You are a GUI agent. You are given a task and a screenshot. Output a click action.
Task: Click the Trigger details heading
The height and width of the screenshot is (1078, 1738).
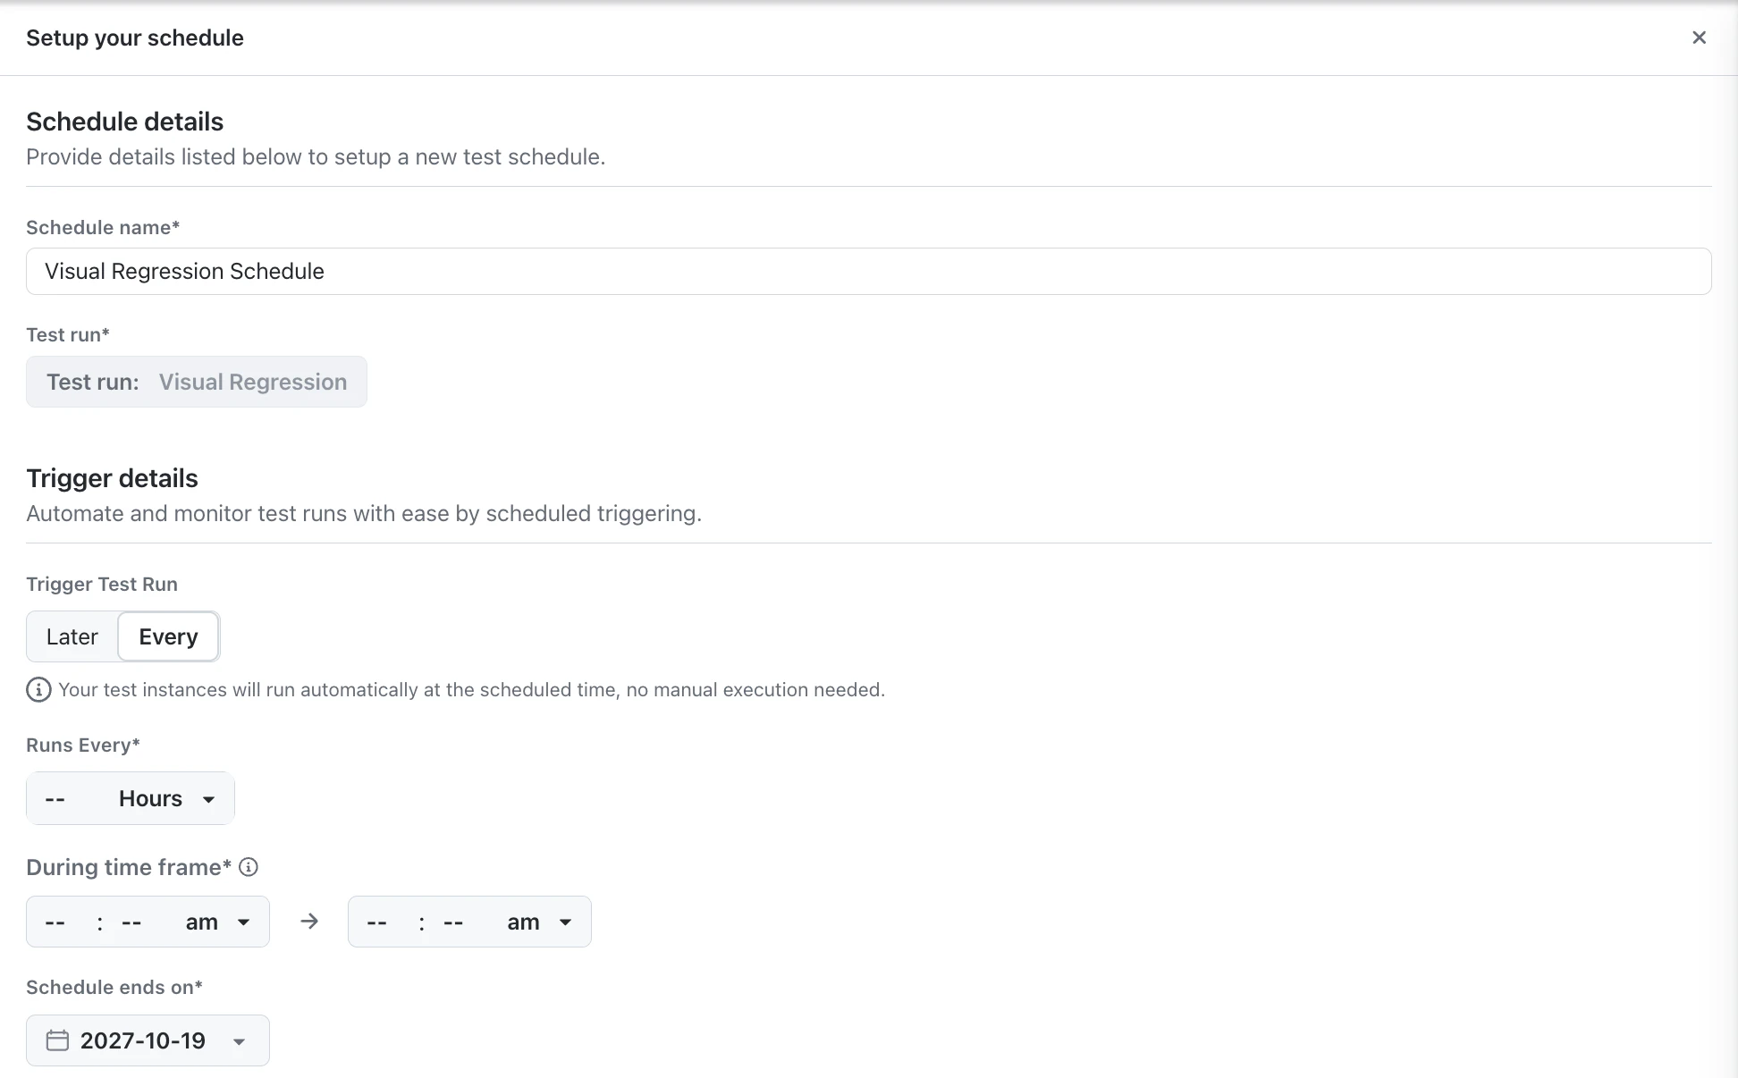tap(113, 478)
